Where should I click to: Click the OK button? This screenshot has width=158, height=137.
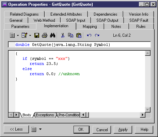point(81,130)
